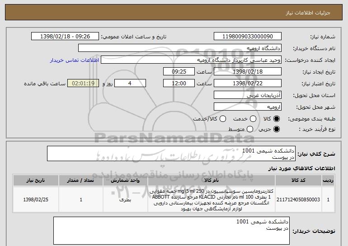
Task: Click the تعداد / مقدار column header
Action: point(81,180)
